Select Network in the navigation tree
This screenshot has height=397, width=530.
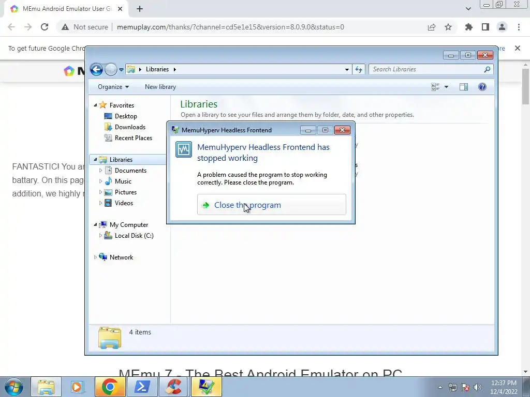tap(121, 257)
